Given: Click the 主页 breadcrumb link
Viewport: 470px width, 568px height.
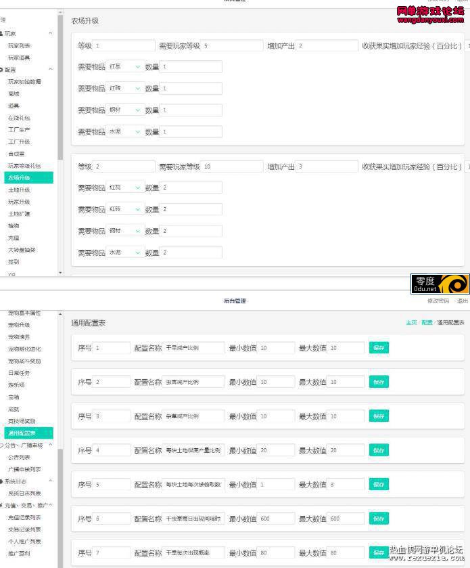Looking at the screenshot, I should (x=411, y=322).
